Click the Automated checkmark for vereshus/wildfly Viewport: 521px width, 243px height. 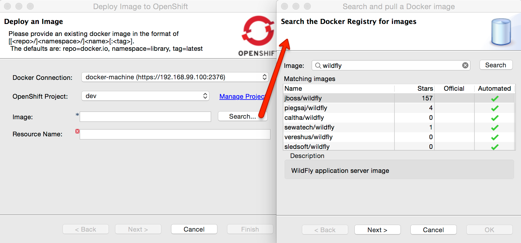click(495, 137)
